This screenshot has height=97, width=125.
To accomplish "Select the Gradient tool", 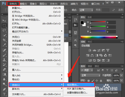I will [x=4, y=74].
